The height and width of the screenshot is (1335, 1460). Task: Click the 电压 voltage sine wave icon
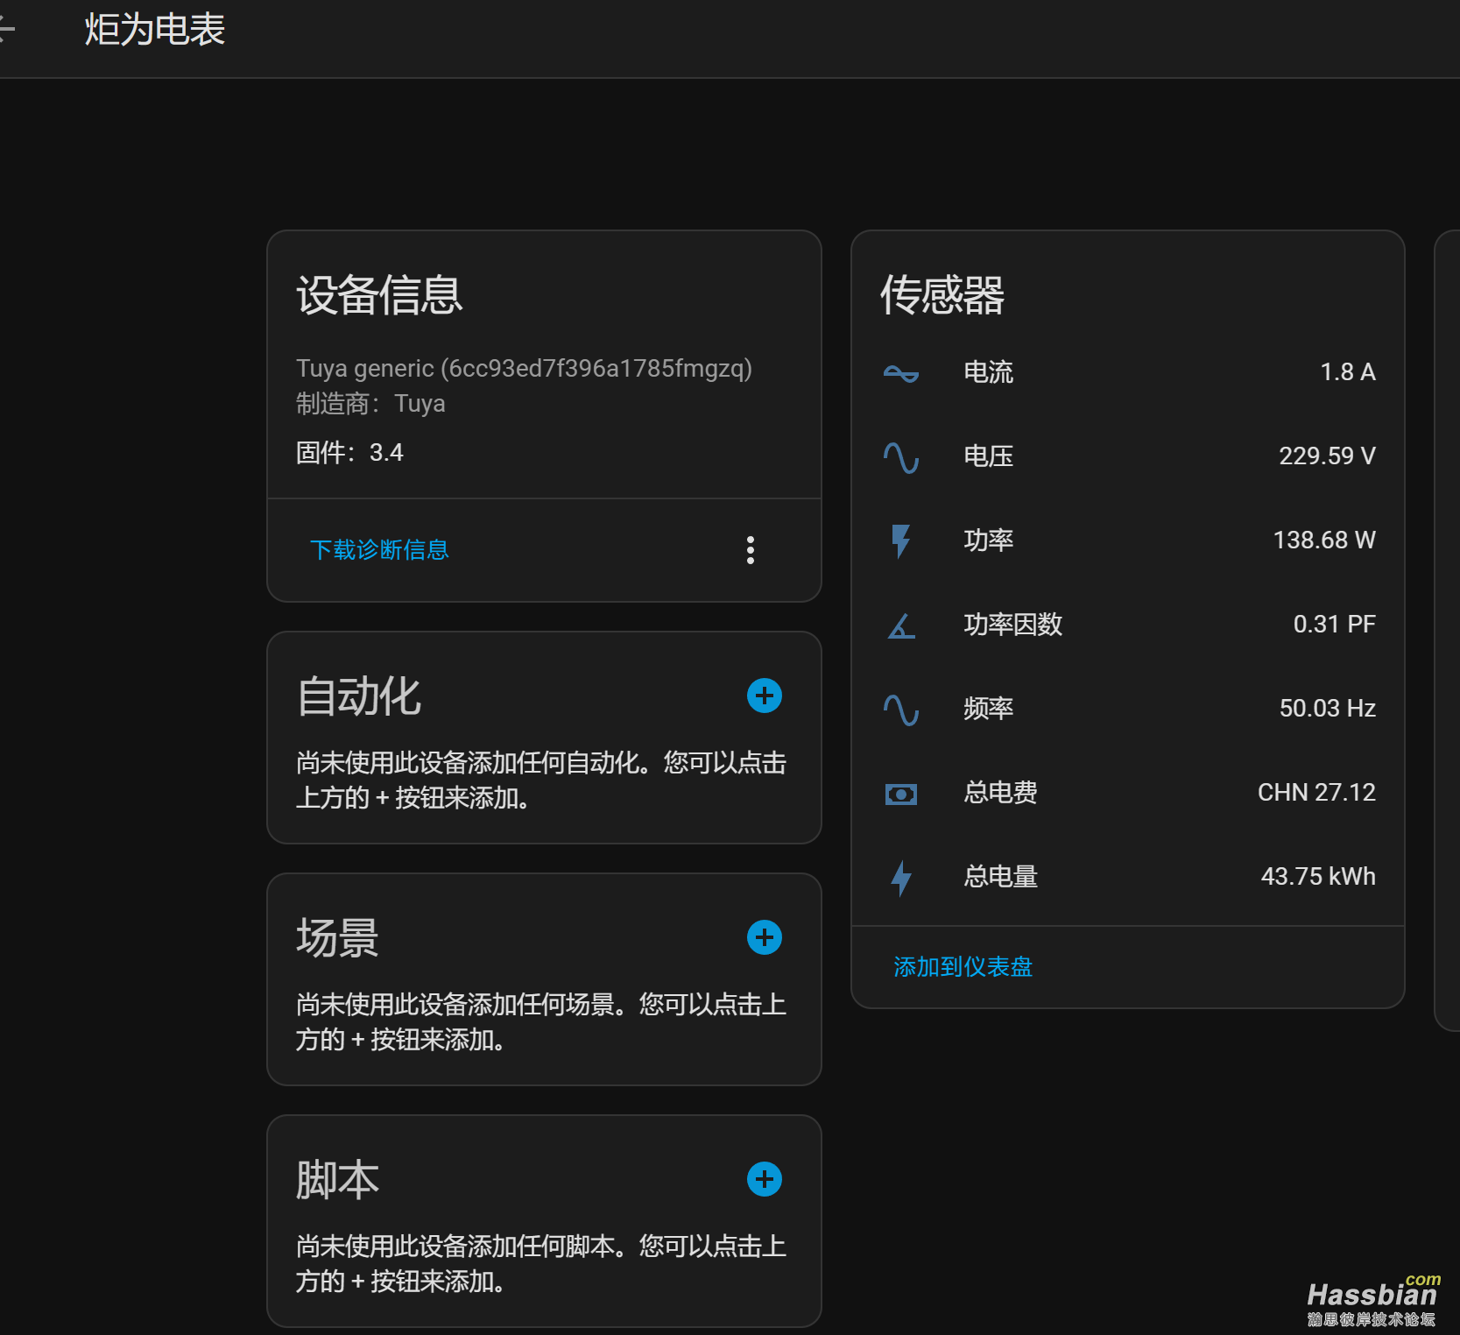coord(901,457)
